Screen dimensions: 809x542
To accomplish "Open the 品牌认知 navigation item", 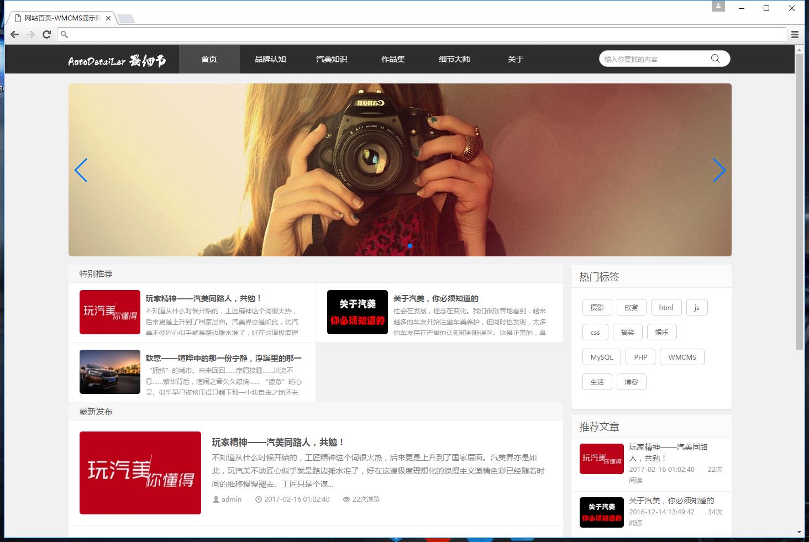I will [270, 59].
